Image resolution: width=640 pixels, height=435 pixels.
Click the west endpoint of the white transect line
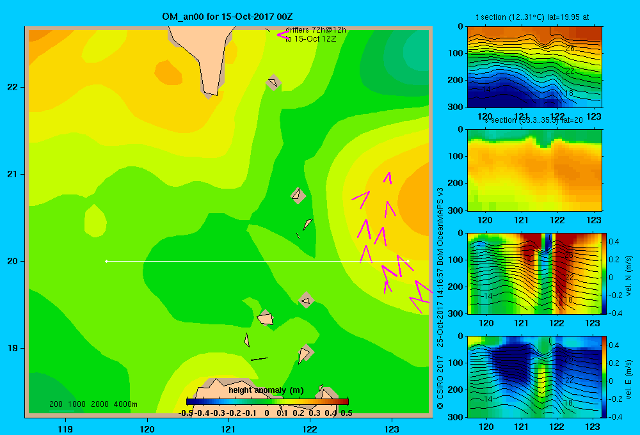pyautogui.click(x=106, y=261)
